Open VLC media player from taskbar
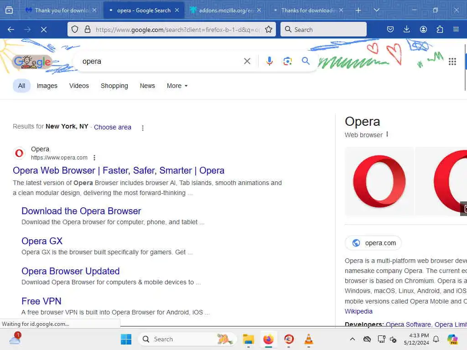This screenshot has width=467, height=350. click(x=309, y=339)
